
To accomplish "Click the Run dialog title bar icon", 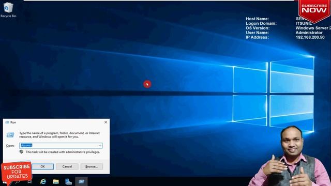I will [7, 122].
